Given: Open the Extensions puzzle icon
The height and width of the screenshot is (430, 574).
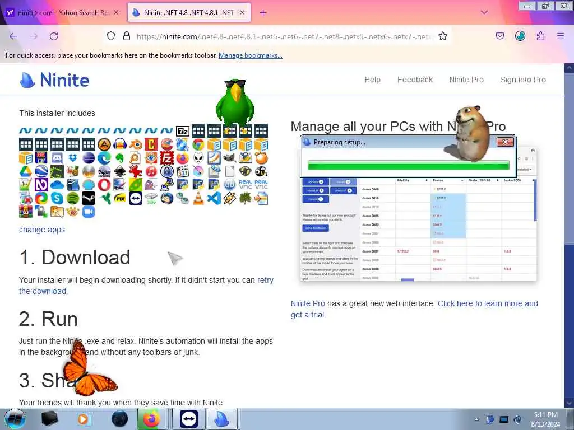Looking at the screenshot, I should (x=541, y=36).
